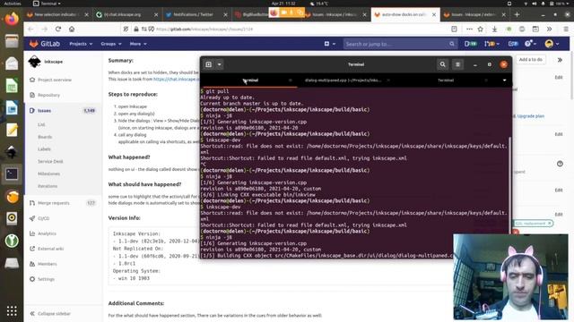Click Activities in the top bar
The image size is (574, 322).
click(x=12, y=4)
